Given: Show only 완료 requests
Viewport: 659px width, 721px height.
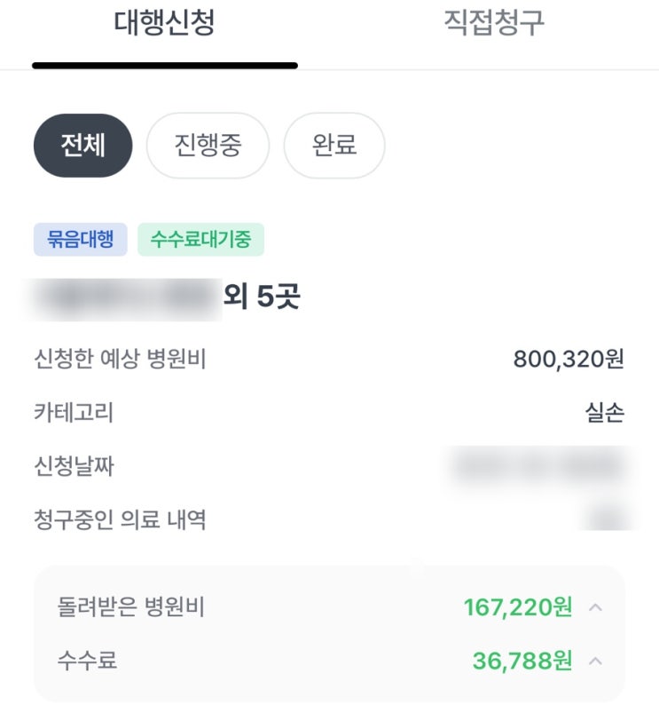Looking at the screenshot, I should (x=334, y=146).
